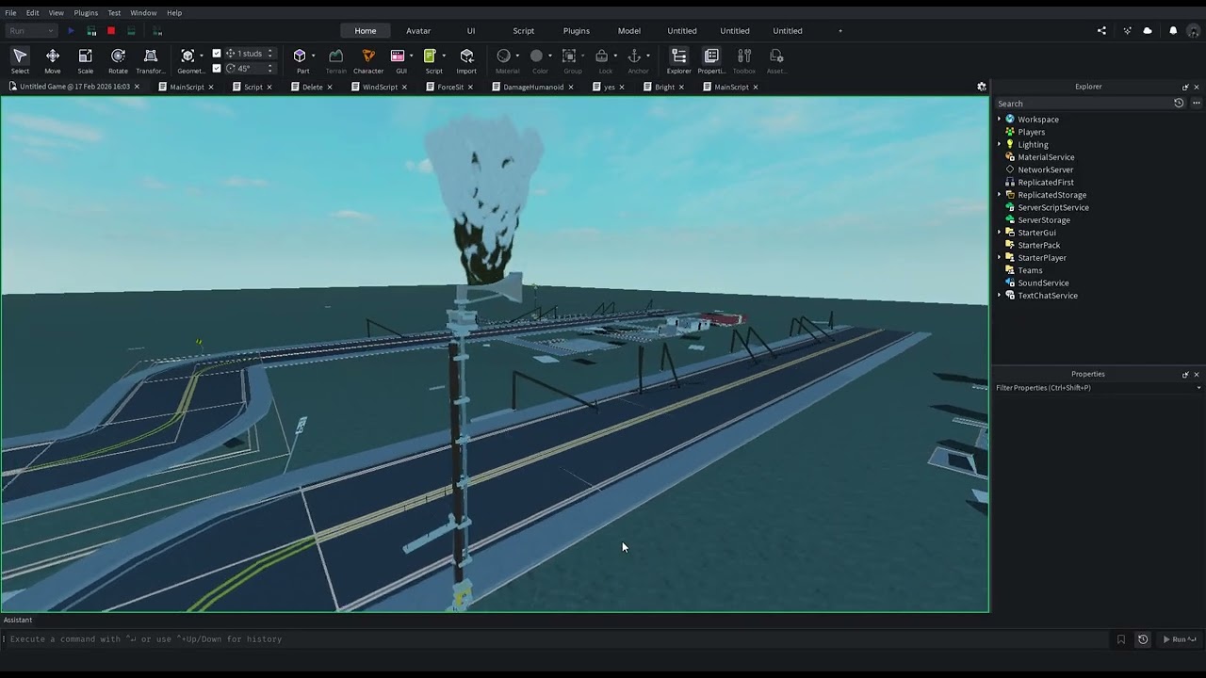
Task: Click the Anchor tool icon
Action: point(635,56)
